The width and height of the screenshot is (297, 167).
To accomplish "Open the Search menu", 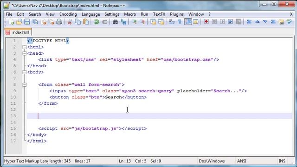I will tap(35, 14).
